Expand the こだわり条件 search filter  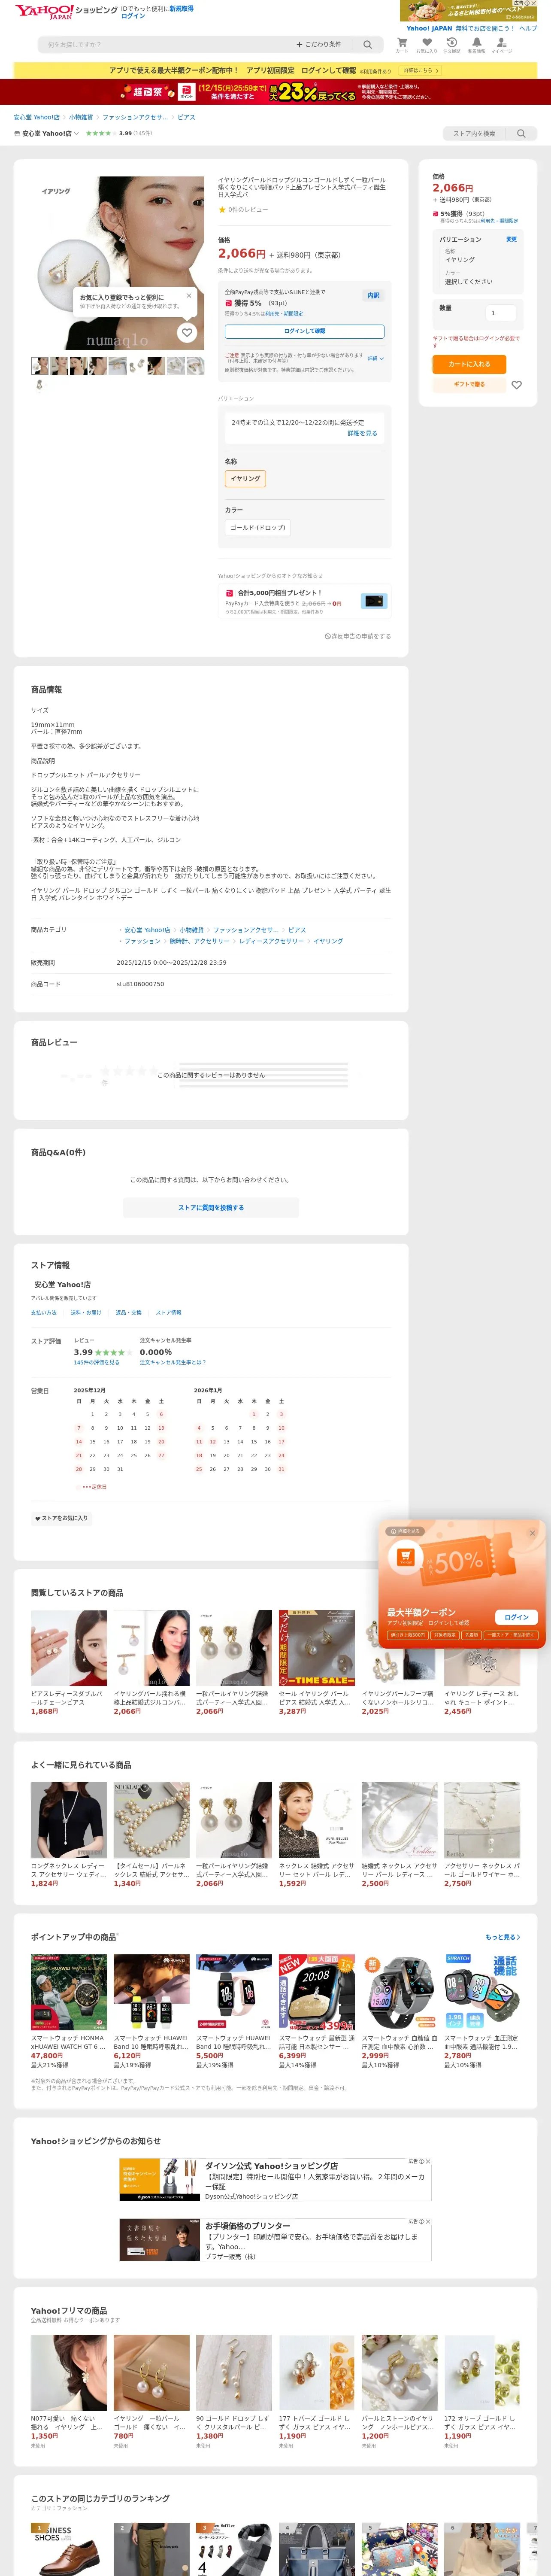click(x=318, y=45)
